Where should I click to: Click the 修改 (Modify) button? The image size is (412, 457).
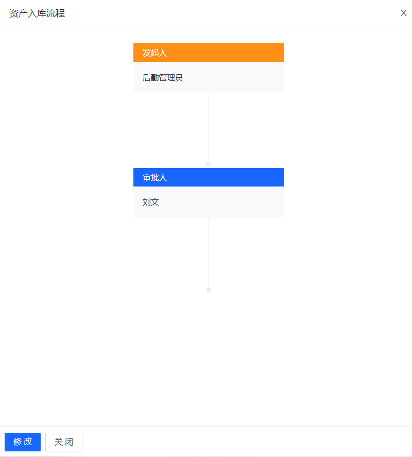[22, 442]
